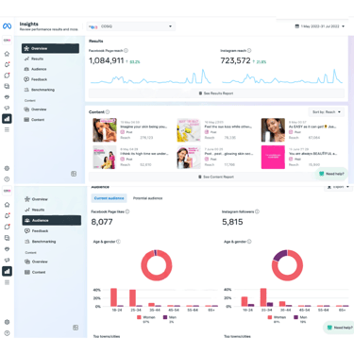Click Age & gender info icon under Instagram followers

[249, 242]
